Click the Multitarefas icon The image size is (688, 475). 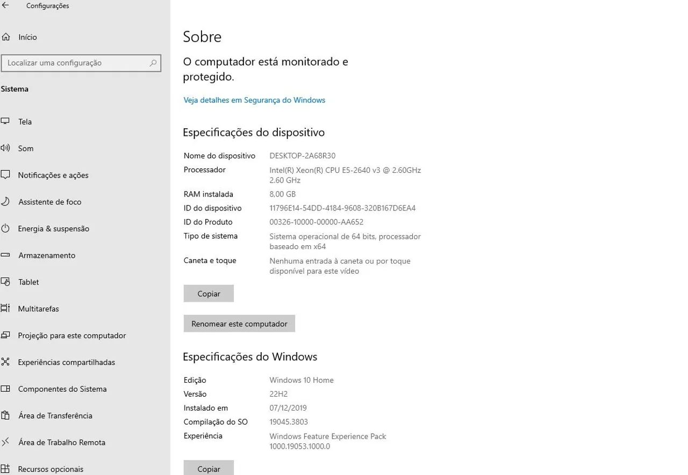5,309
